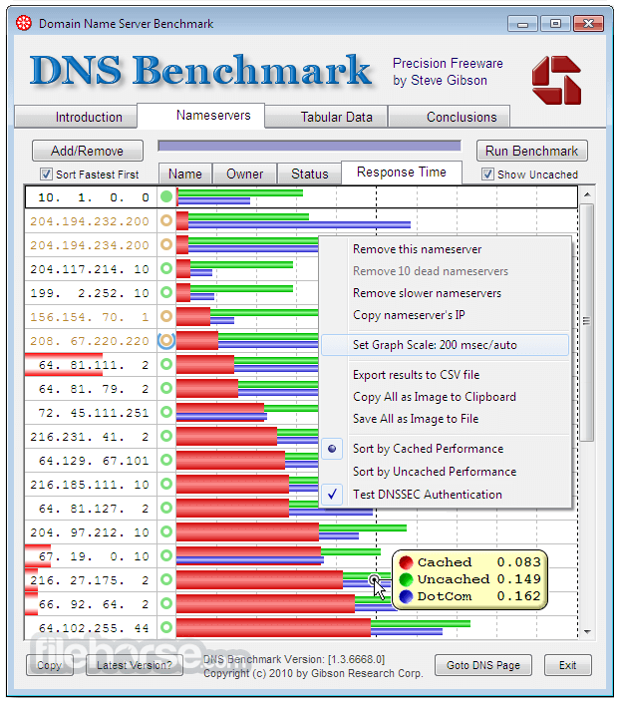
Task: Click the Goto DNS Page button
Action: click(483, 665)
